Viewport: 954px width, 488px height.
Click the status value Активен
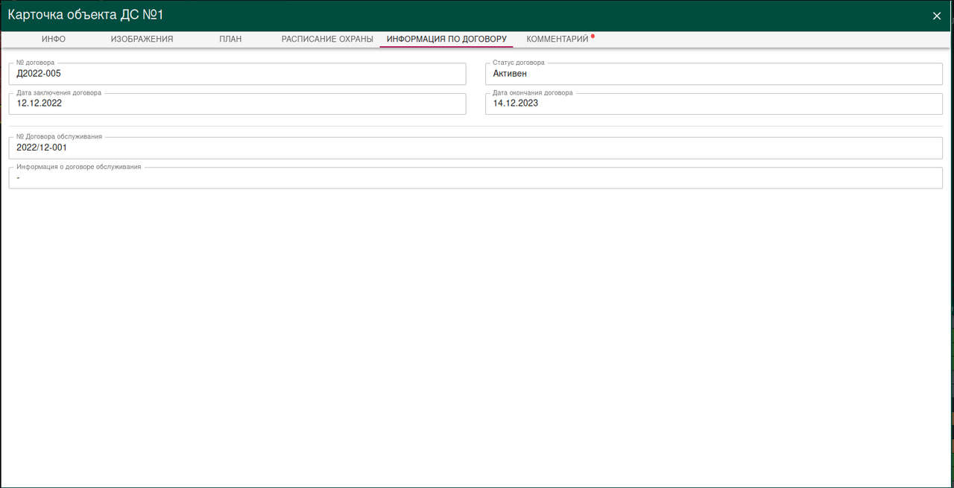click(510, 74)
